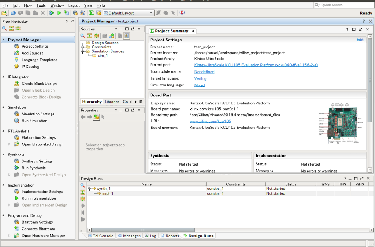The width and height of the screenshot is (375, 247).
Task: Click the Quick Access search field
Action: click(344, 5)
